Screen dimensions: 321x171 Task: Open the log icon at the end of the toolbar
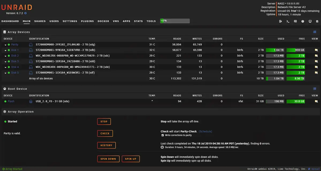[x=317, y=21]
